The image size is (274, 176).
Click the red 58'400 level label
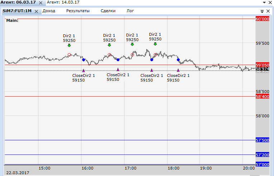pyautogui.click(x=262, y=96)
